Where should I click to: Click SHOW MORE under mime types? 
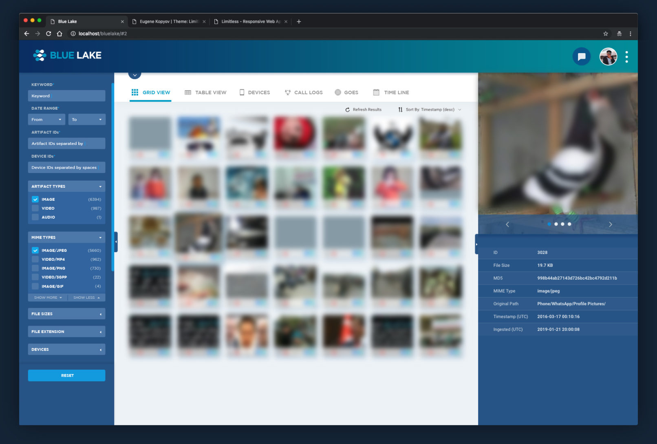[x=48, y=297]
